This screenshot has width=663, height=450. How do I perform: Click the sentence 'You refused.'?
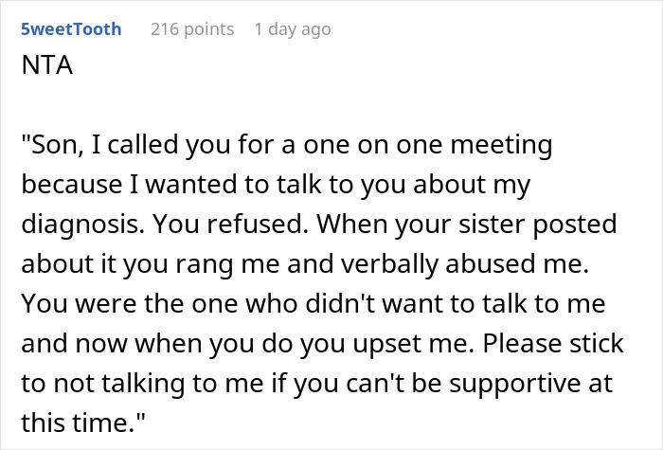[x=230, y=224]
